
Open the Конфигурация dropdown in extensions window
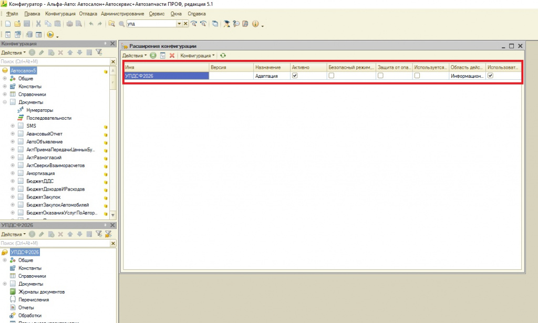[198, 56]
